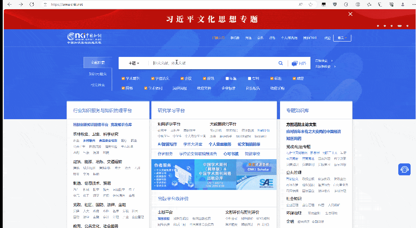Click the browser back arrow
Screen dimensions: 416x228
coord(9,4)
